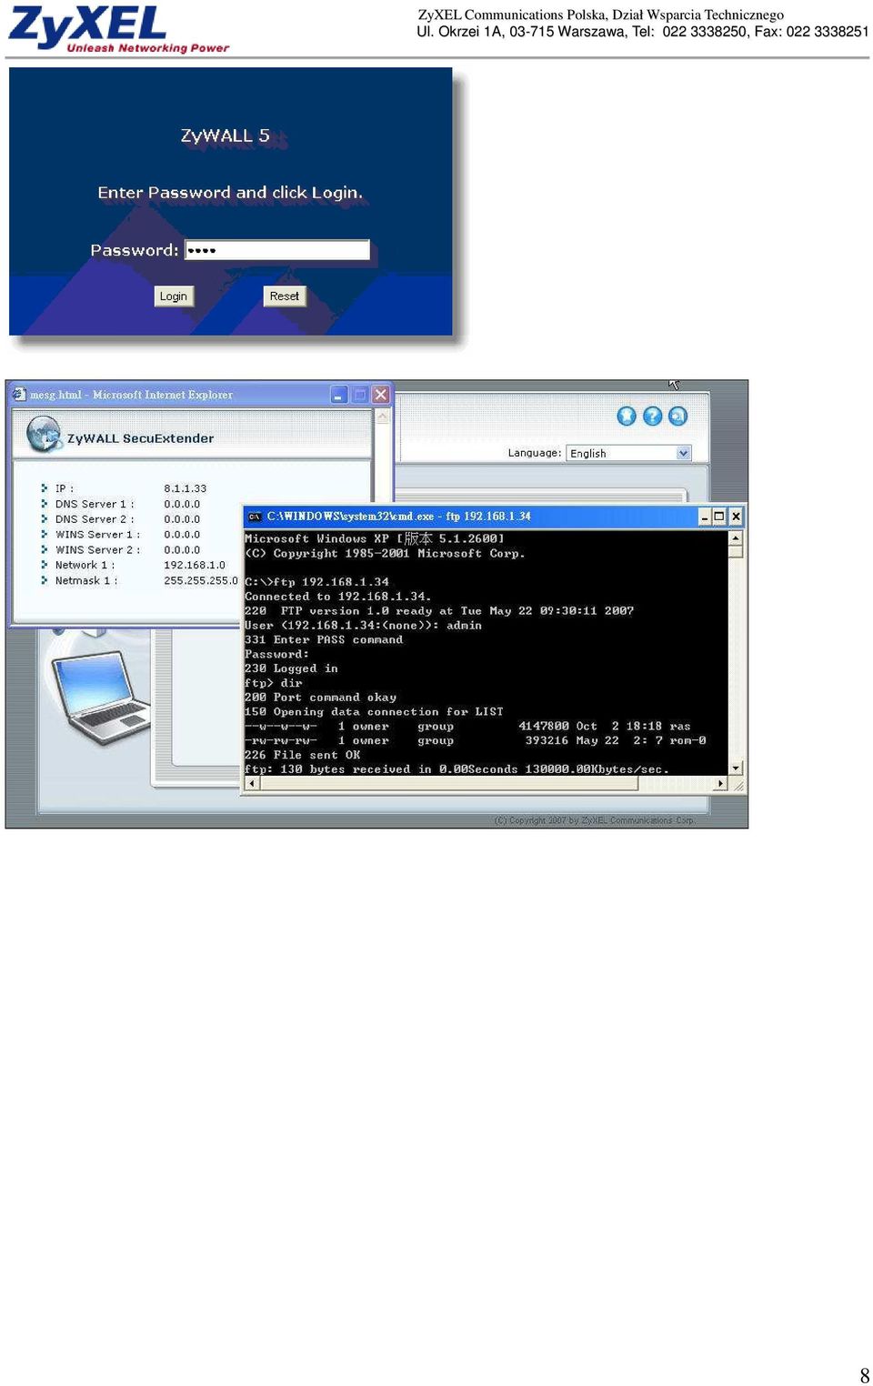The height and width of the screenshot is (1386, 873).
Task: Click cmd vertical scrollbar up arrow
Action: [x=737, y=538]
